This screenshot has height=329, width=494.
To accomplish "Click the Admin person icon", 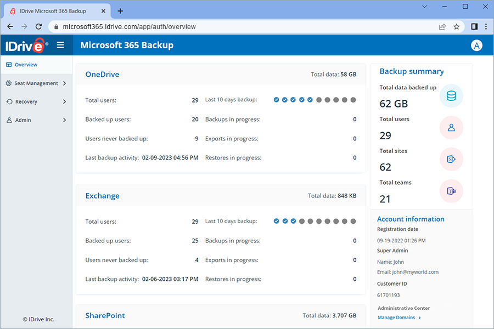I will coord(9,120).
